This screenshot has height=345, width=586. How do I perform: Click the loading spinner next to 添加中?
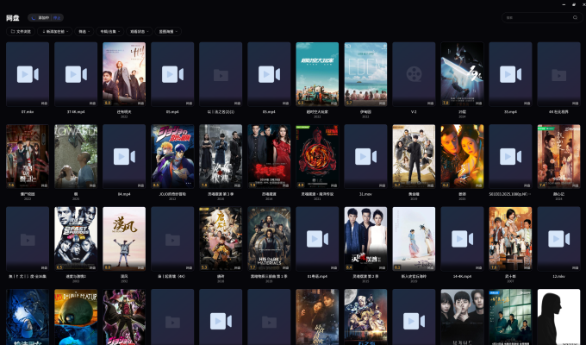pyautogui.click(x=34, y=17)
